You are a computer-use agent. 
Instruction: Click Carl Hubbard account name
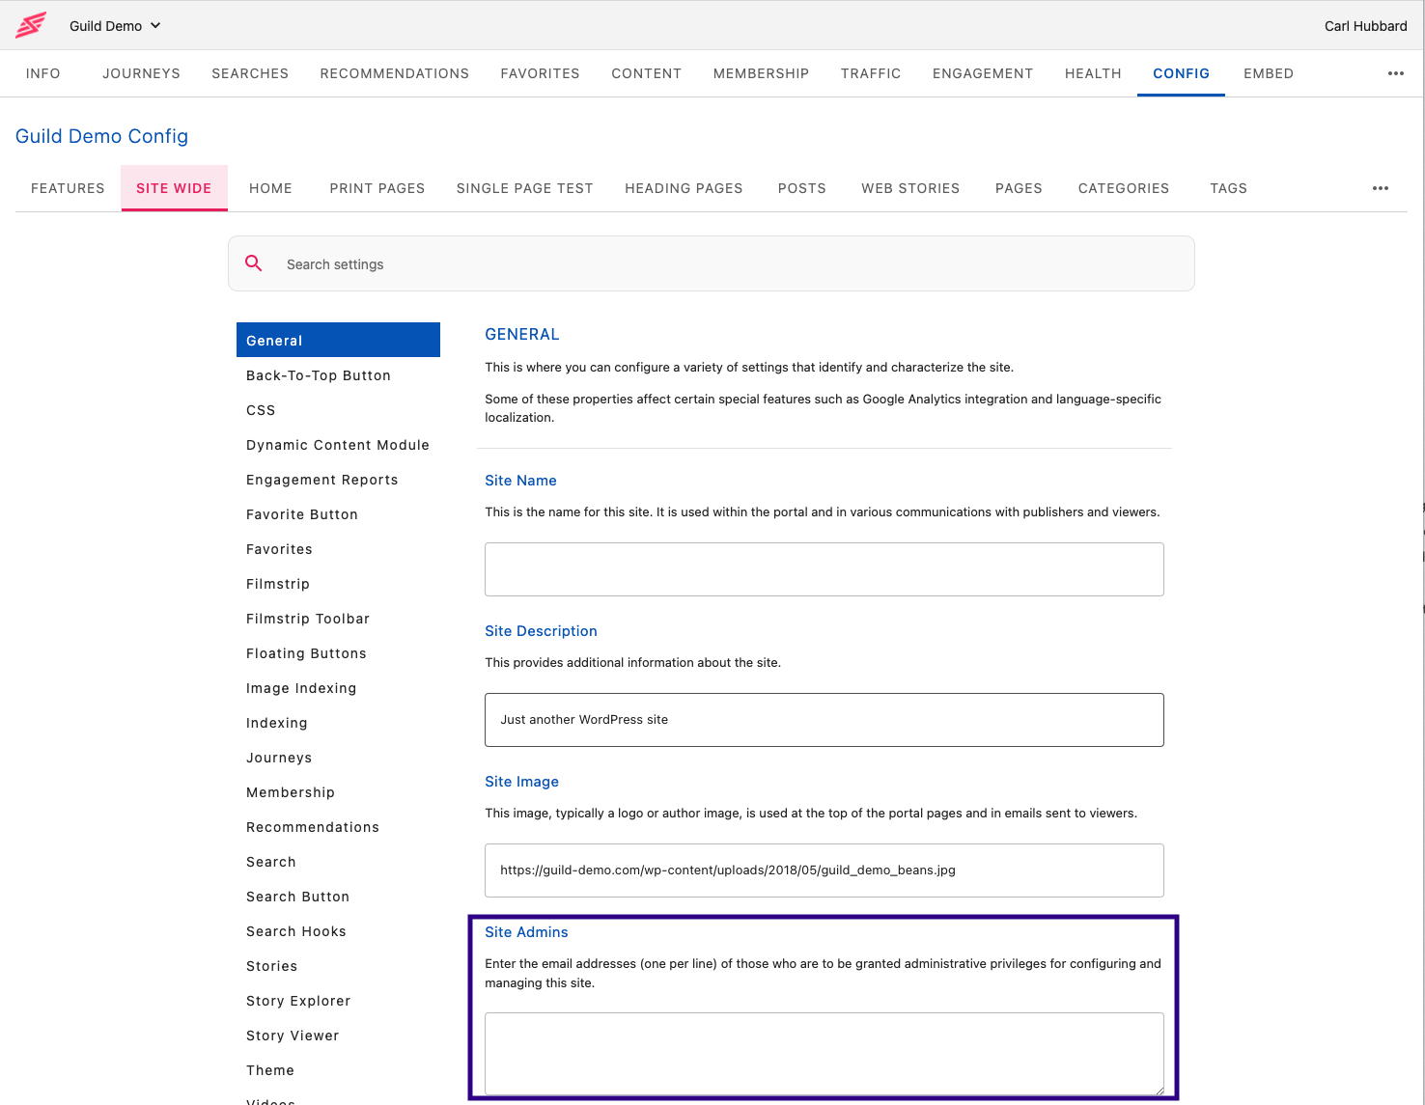(x=1365, y=25)
